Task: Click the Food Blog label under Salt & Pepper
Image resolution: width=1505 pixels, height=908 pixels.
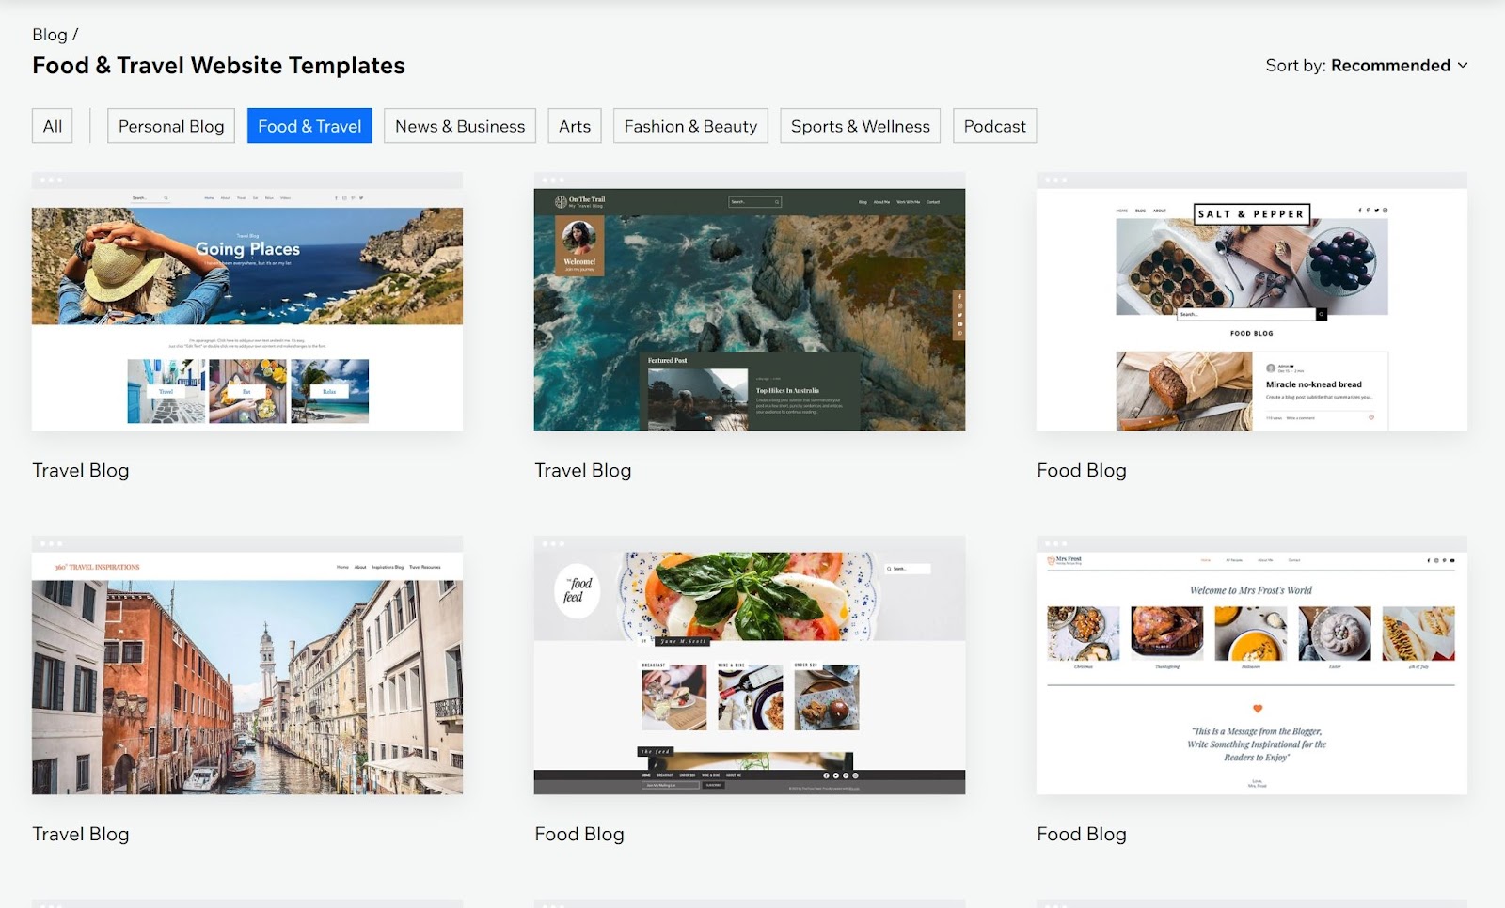Action: coord(1082,470)
